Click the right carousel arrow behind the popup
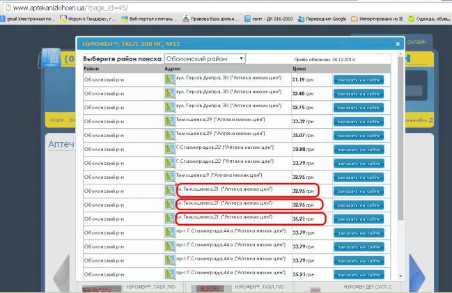This screenshot has height=293, width=452. [416, 274]
